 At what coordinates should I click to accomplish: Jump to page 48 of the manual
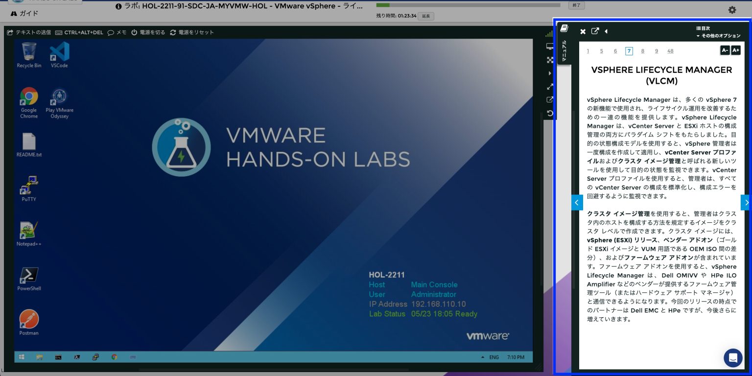coord(671,51)
